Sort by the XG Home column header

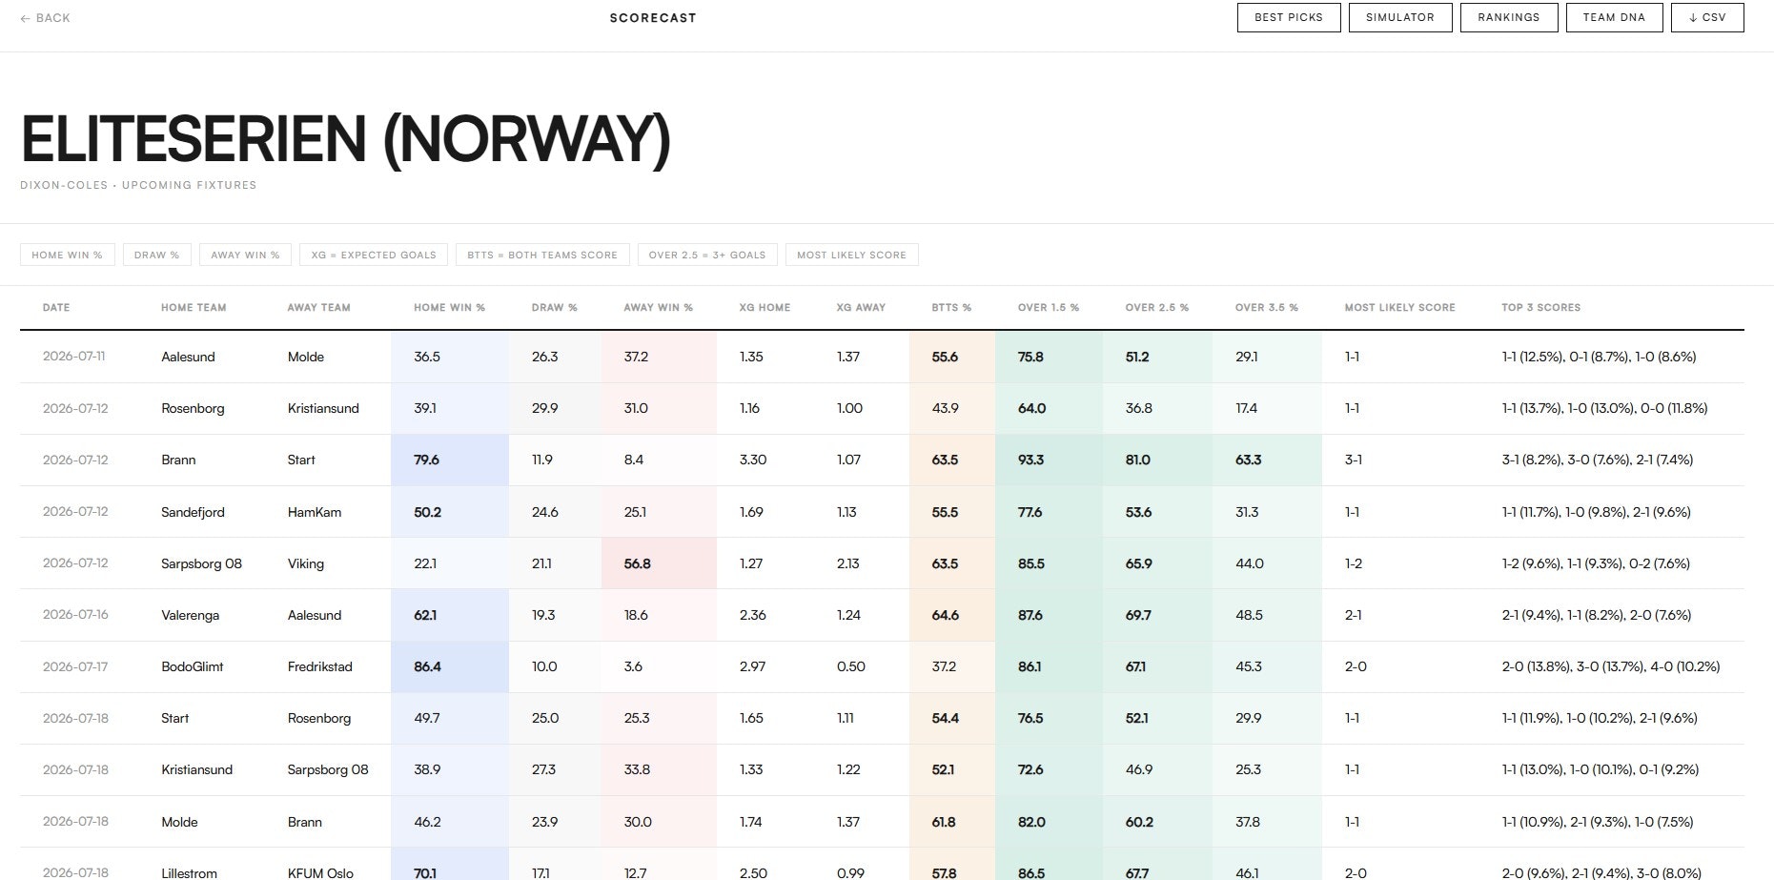tap(765, 307)
